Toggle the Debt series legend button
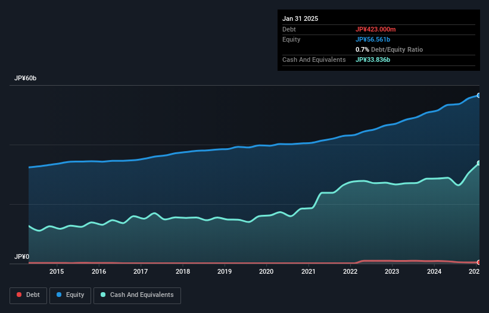489x313 pixels. tap(29, 295)
